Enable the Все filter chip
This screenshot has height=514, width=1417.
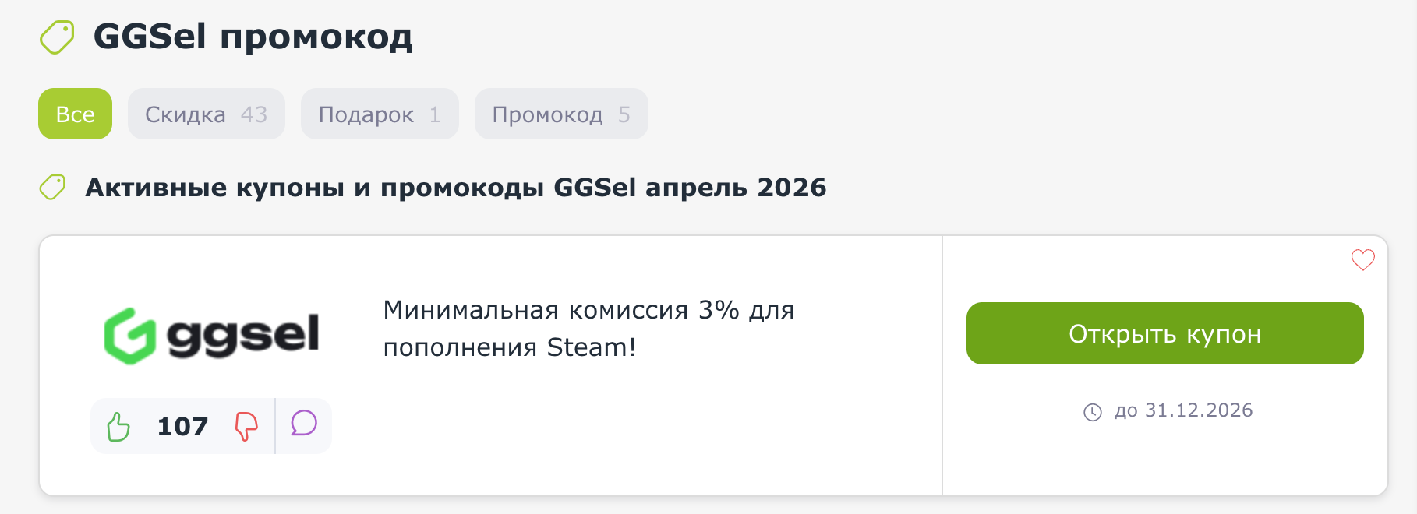click(x=75, y=114)
